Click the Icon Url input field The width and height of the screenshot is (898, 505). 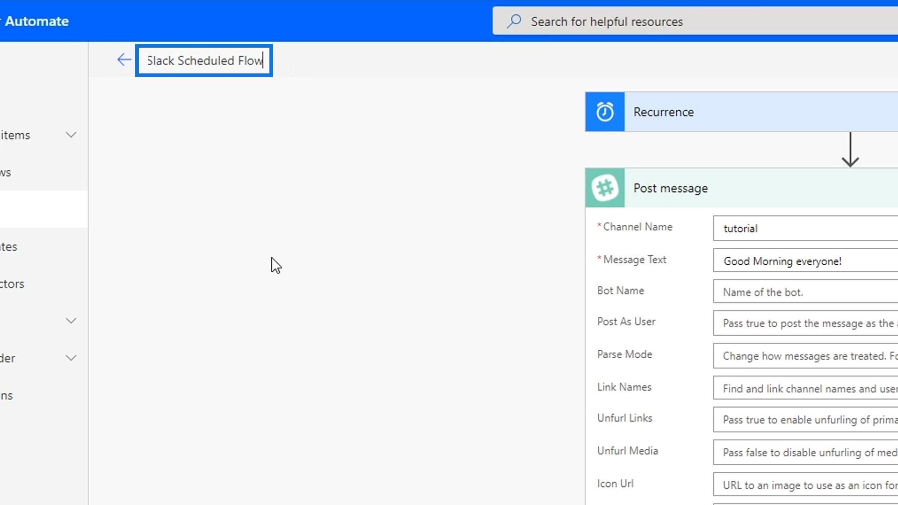804,485
